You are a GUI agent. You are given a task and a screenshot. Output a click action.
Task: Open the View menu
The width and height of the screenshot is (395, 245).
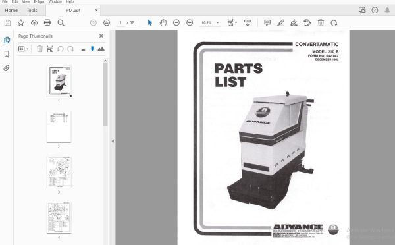coord(26,1)
